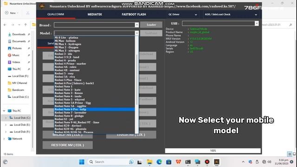
Task: Click the model list scrollbar
Action: 137,79
